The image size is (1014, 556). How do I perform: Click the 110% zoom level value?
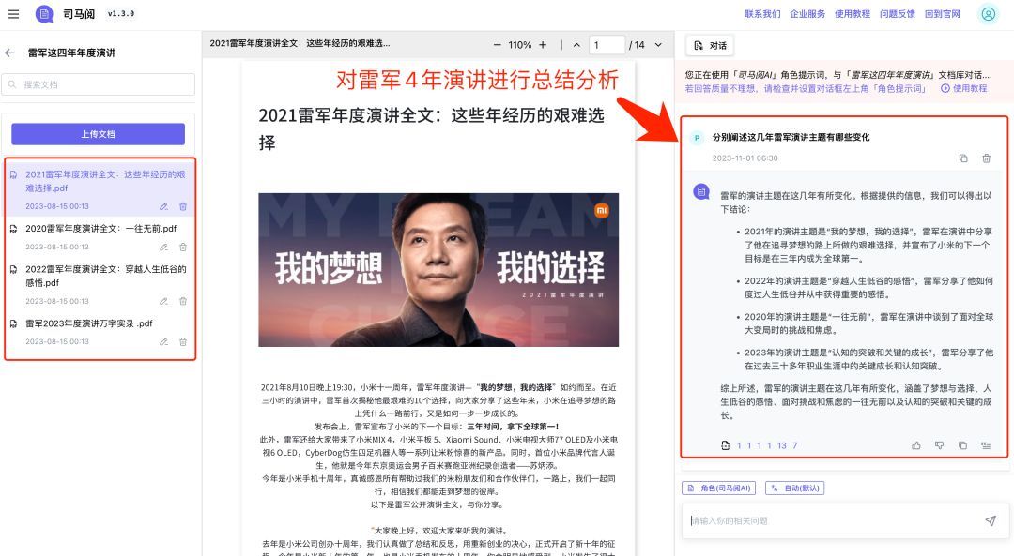[x=519, y=45]
